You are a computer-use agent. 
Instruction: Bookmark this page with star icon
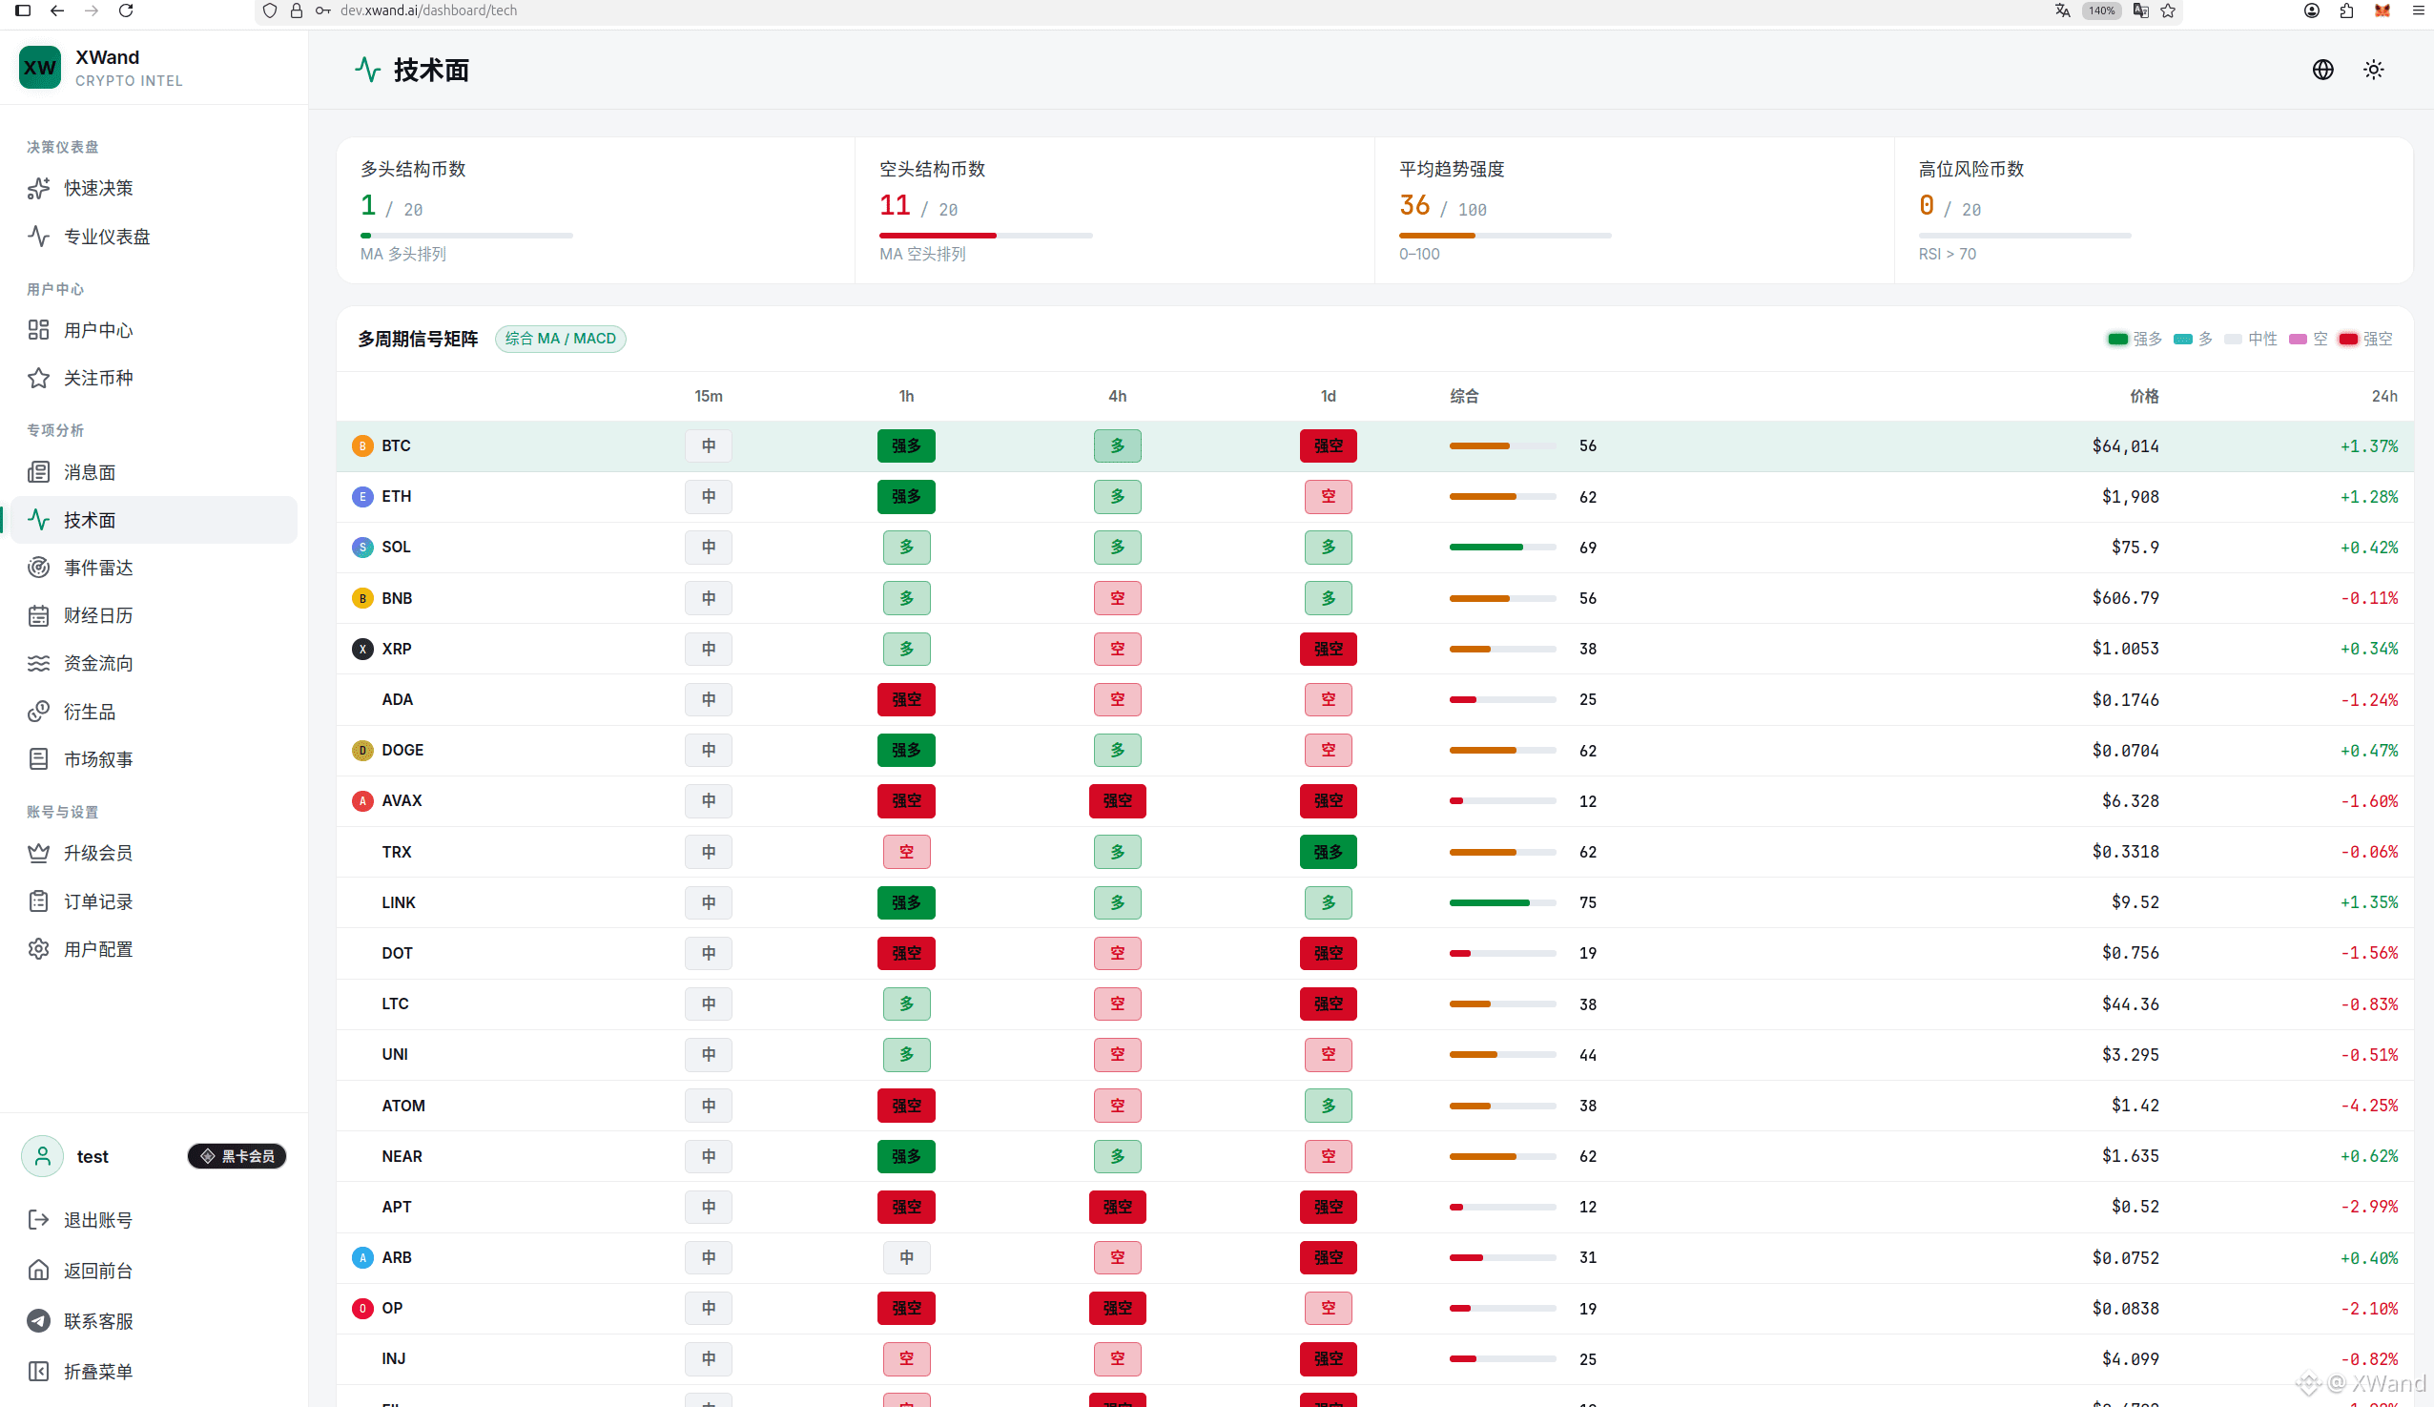2169,10
